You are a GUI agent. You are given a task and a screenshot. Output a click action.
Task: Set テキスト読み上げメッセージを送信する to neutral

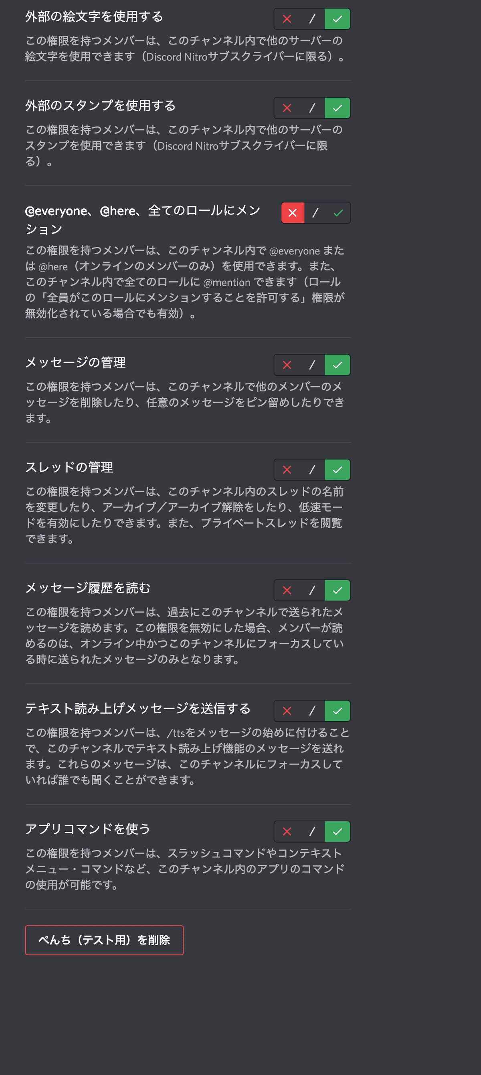coord(312,711)
